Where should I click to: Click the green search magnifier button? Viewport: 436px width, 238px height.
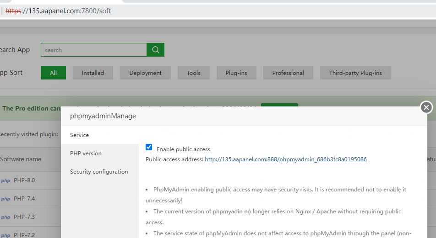pos(155,50)
